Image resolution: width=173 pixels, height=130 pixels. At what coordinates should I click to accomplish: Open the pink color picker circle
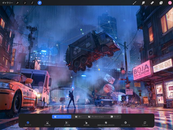click(x=170, y=3)
